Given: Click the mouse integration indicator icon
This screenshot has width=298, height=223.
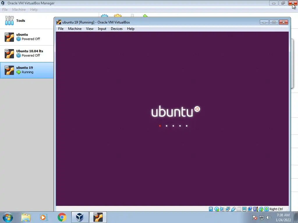Looking at the screenshot, I should tap(261, 209).
